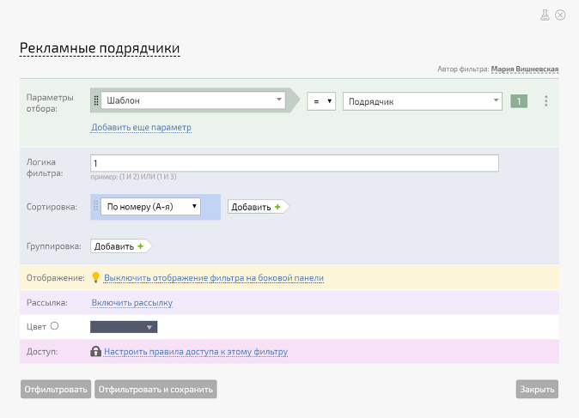The image size is (579, 418).
Task: Click the flask icon at top right
Action: (545, 15)
